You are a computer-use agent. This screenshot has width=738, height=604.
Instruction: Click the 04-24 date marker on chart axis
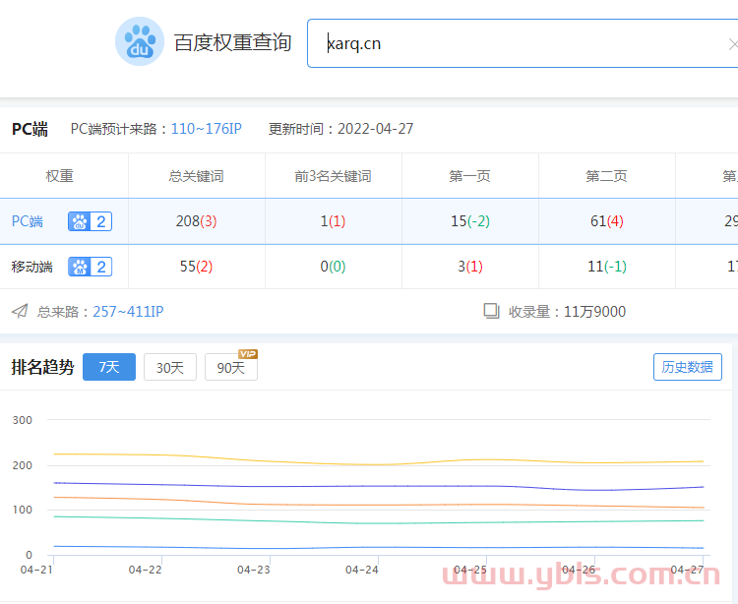362,570
